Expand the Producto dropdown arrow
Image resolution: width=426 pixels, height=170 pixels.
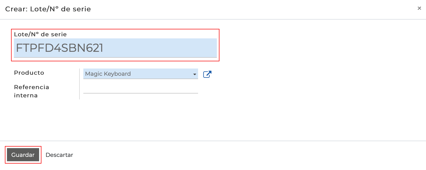pos(194,74)
